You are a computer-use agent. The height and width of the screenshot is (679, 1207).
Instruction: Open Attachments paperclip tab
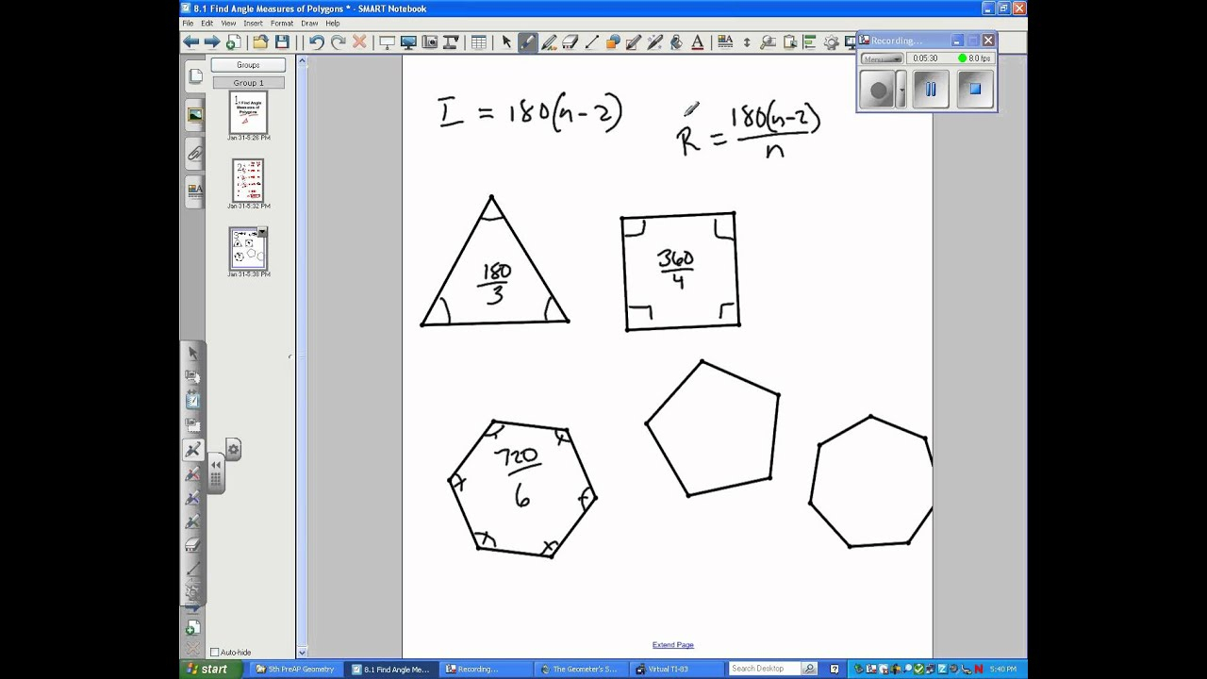(x=195, y=153)
